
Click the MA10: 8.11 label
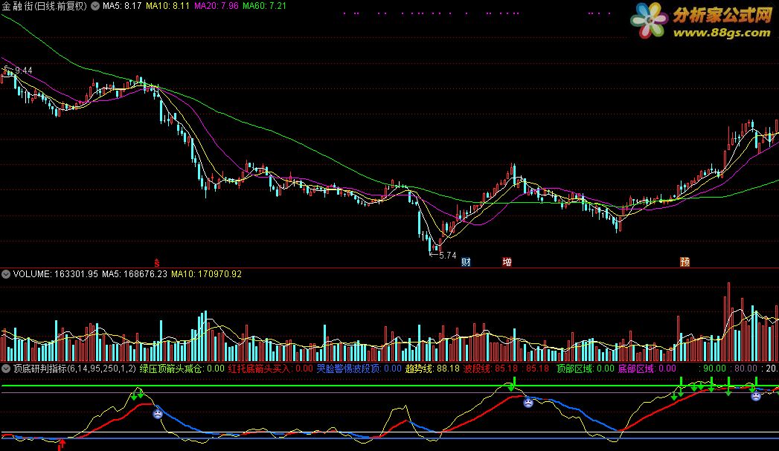[167, 6]
